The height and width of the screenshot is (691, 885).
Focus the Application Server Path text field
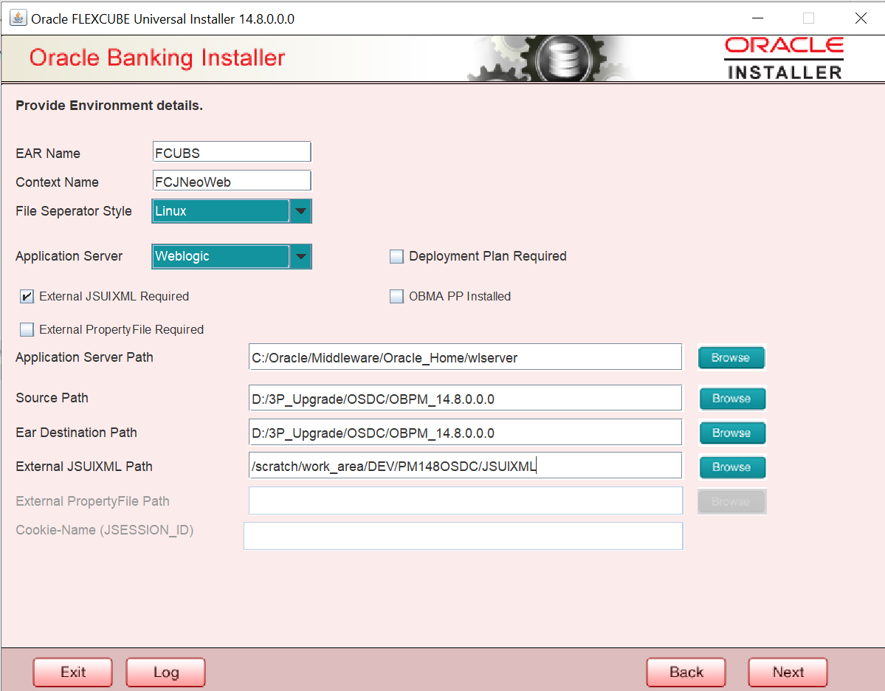pyautogui.click(x=465, y=357)
